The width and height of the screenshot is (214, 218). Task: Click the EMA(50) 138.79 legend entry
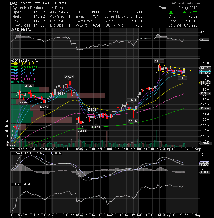23,64
